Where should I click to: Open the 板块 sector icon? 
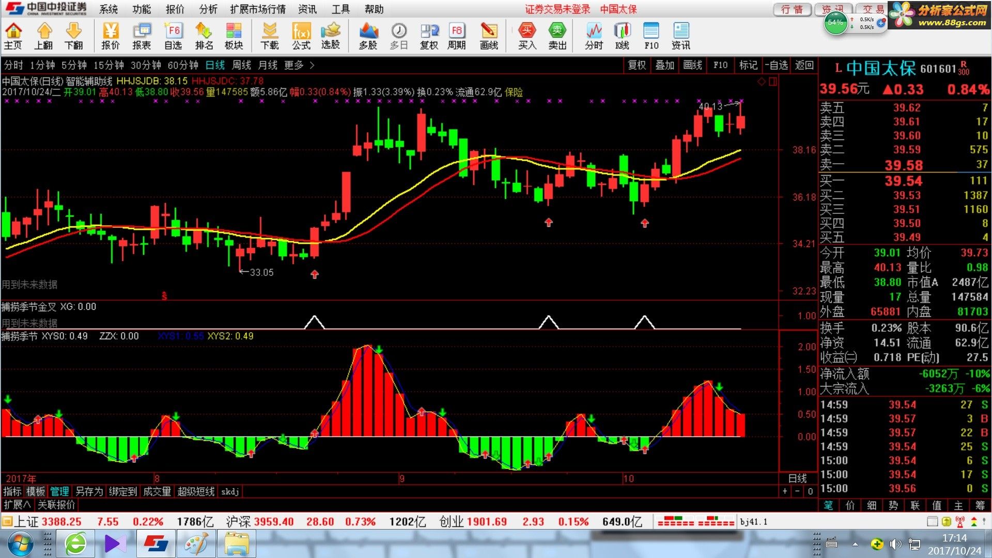[234, 36]
